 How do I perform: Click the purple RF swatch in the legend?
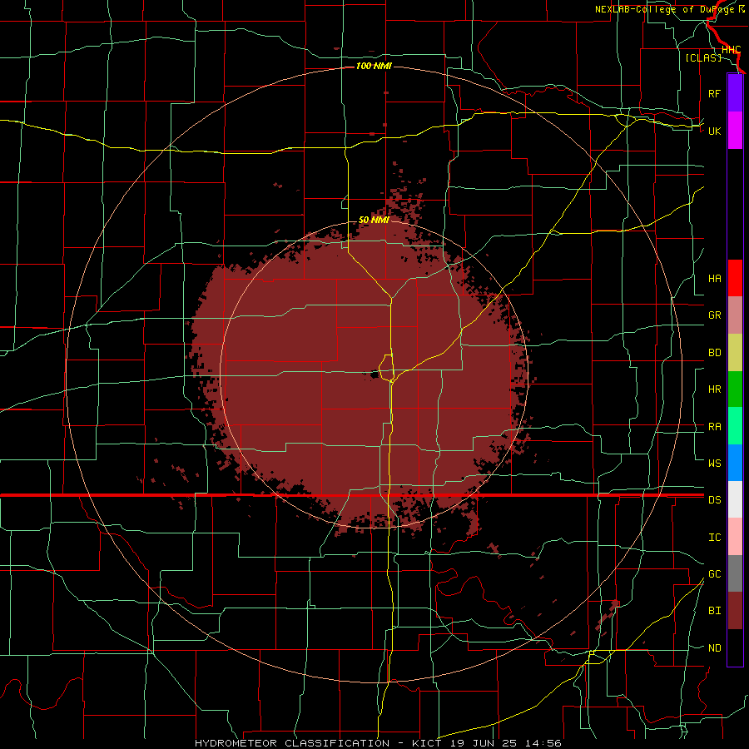(735, 93)
